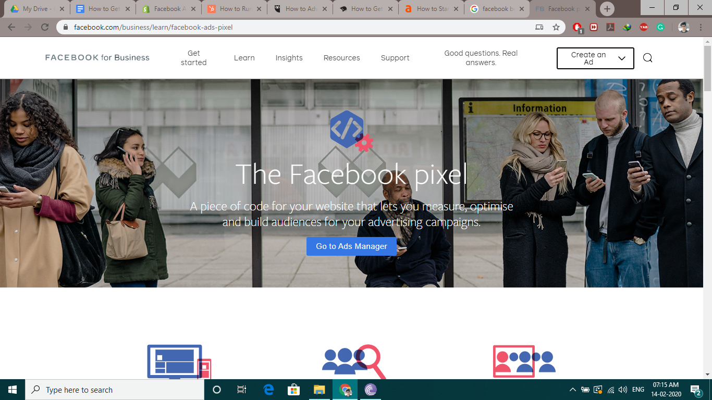
Task: Click the Go to Ads Manager button
Action: (351, 246)
